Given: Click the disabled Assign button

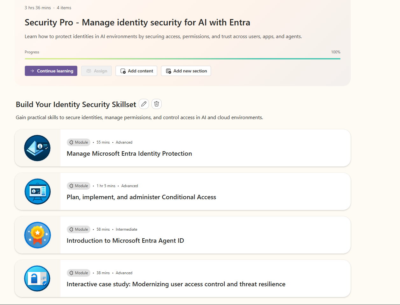Looking at the screenshot, I should 96,71.
